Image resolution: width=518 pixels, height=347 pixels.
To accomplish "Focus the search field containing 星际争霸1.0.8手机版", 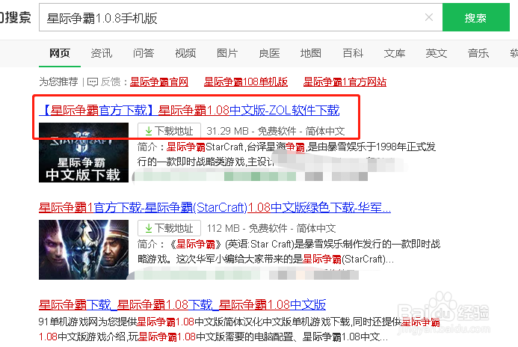I will [241, 17].
